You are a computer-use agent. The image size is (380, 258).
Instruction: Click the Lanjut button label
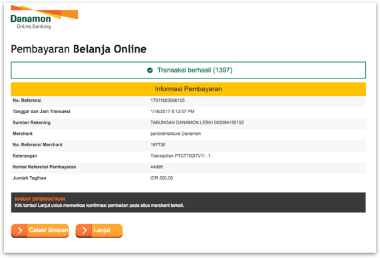click(102, 230)
